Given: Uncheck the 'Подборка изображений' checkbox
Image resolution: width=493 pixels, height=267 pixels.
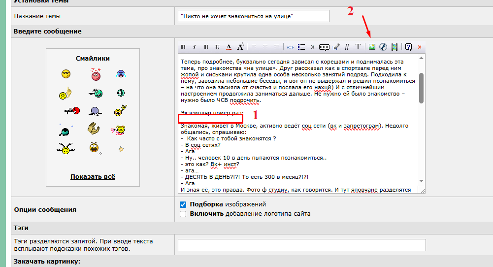Looking at the screenshot, I should click(183, 205).
